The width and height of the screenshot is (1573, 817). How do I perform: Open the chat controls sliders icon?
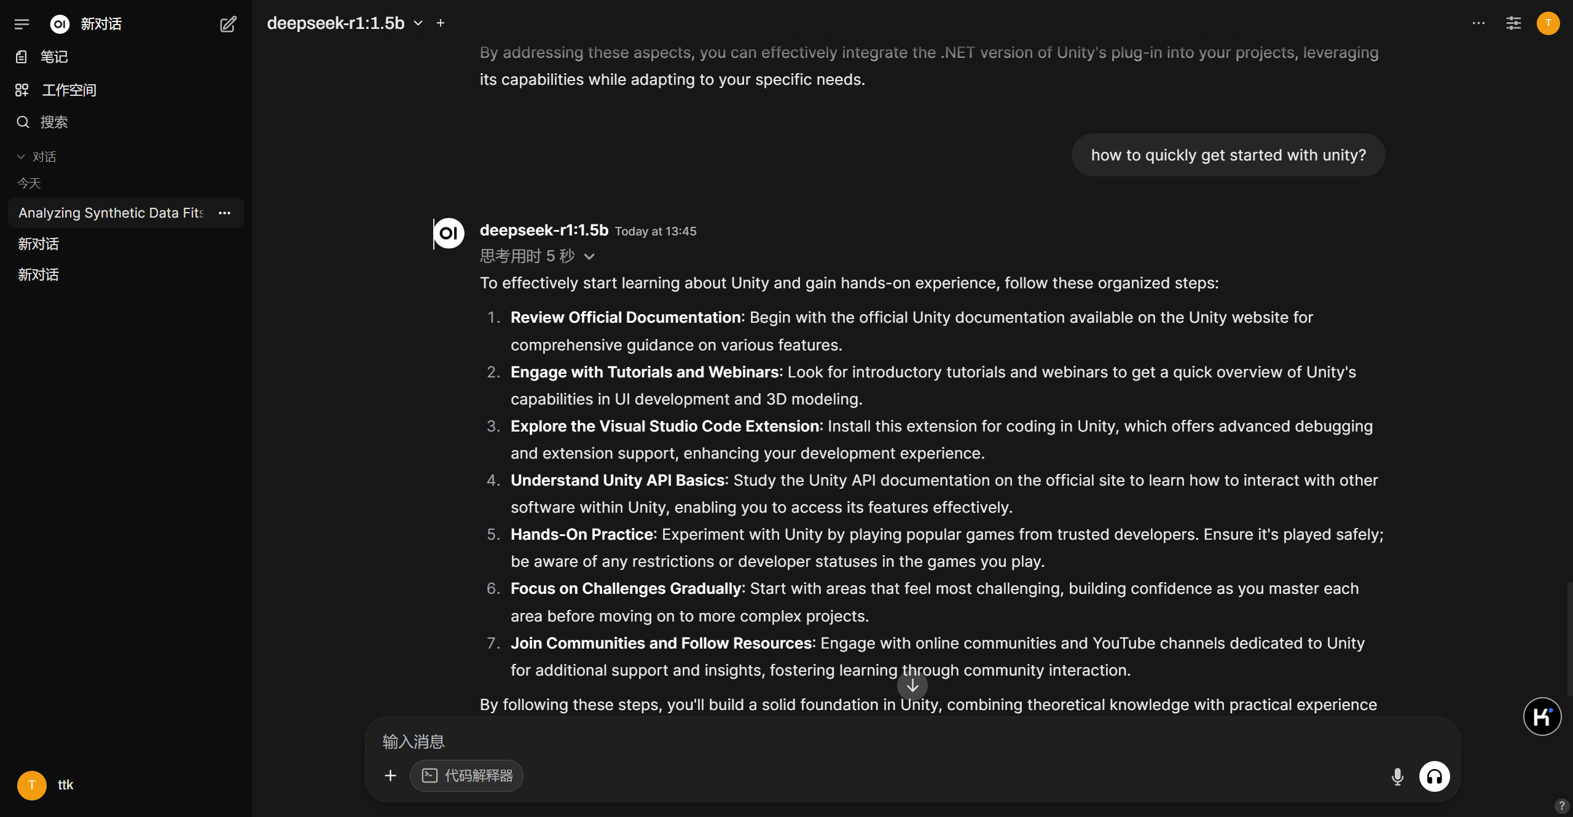click(x=1513, y=23)
